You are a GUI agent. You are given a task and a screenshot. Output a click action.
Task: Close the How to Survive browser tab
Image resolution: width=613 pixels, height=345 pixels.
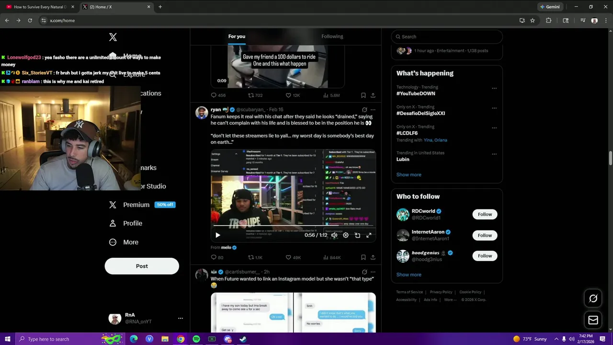point(73,7)
